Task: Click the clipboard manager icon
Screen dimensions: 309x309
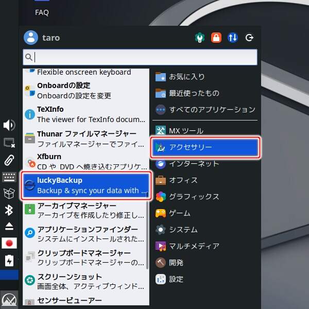Action: [30, 256]
